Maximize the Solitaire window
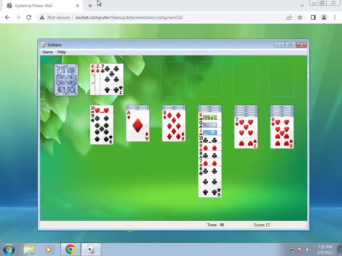The image size is (342, 256). click(x=290, y=45)
